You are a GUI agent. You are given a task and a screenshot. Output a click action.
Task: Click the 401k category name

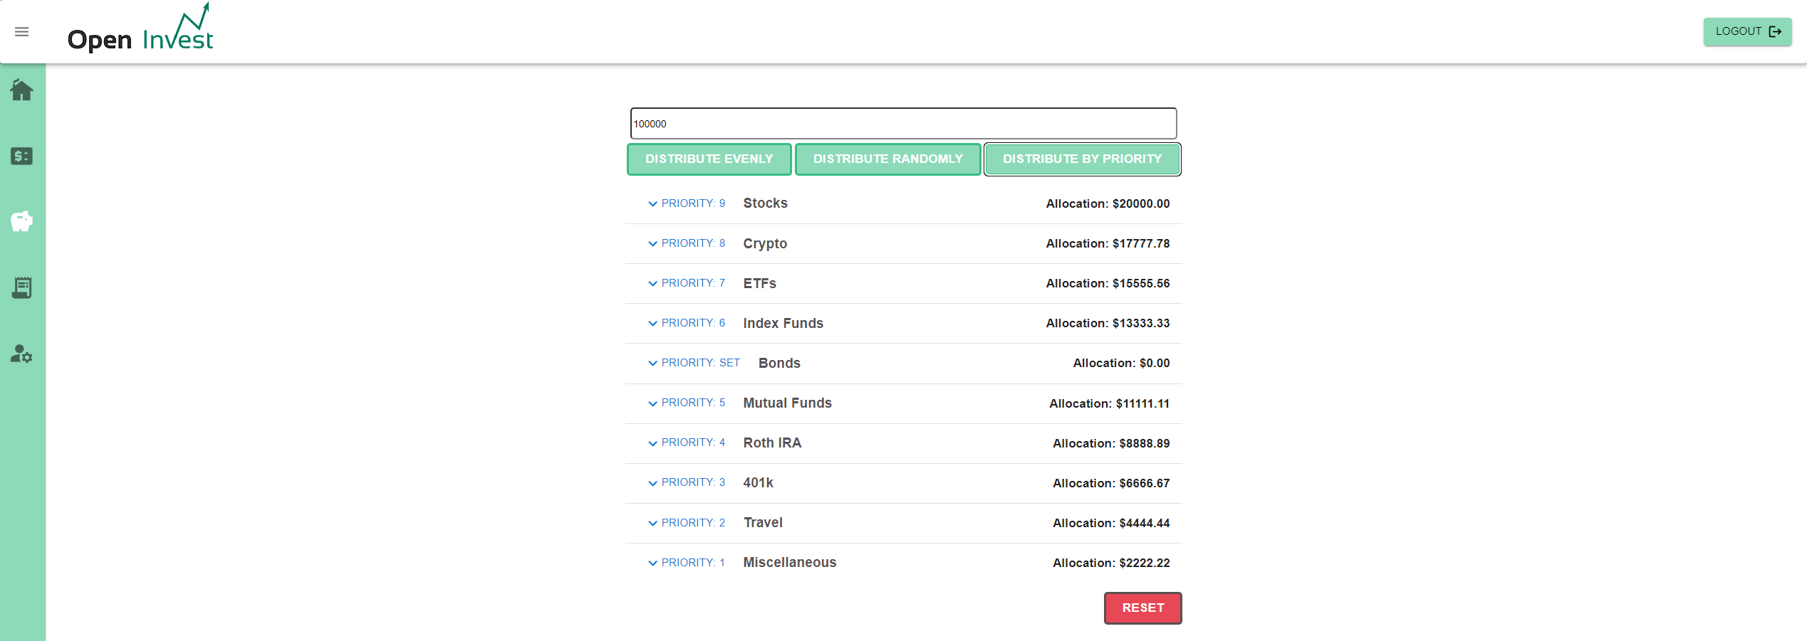click(x=758, y=482)
